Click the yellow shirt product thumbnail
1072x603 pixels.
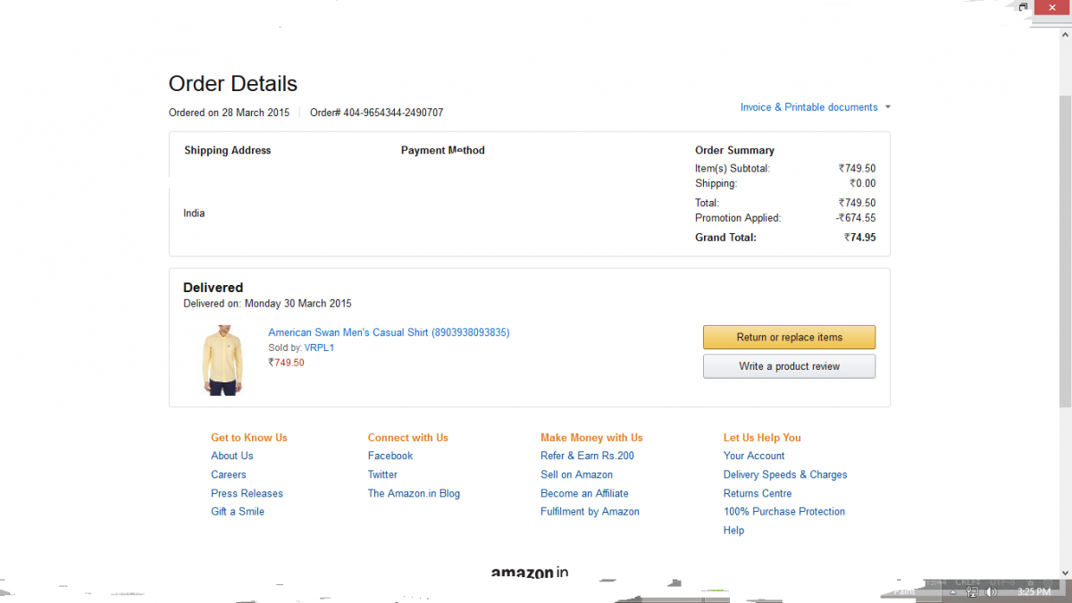pyautogui.click(x=222, y=360)
